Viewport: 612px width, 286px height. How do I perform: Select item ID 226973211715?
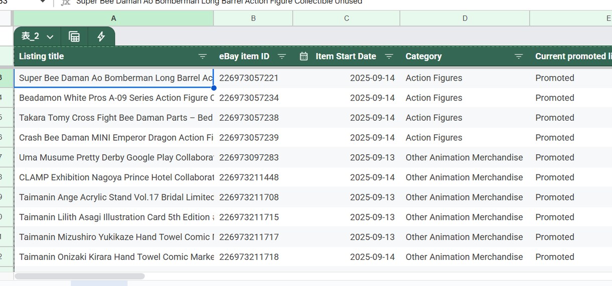[253, 217]
